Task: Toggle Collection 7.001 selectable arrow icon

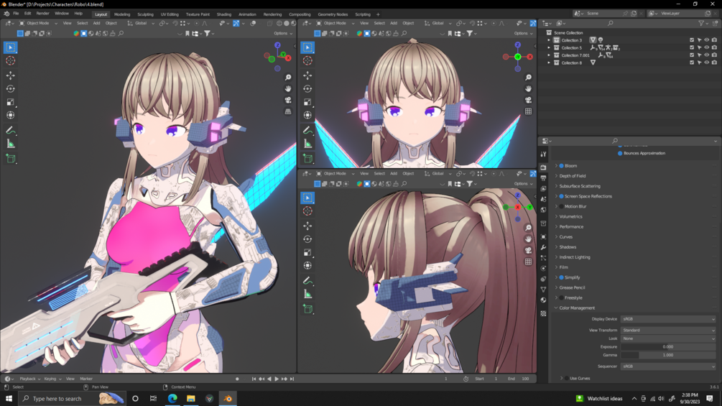Action: 699,55
